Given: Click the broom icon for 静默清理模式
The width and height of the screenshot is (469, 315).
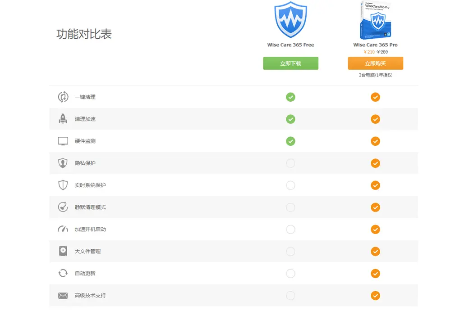Looking at the screenshot, I should 63,207.
